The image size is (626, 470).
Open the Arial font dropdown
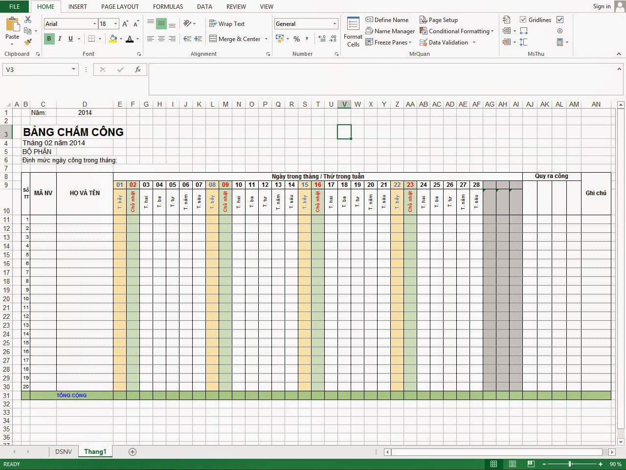pos(95,23)
